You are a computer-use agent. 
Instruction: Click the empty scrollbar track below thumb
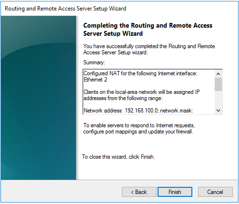click(219, 99)
